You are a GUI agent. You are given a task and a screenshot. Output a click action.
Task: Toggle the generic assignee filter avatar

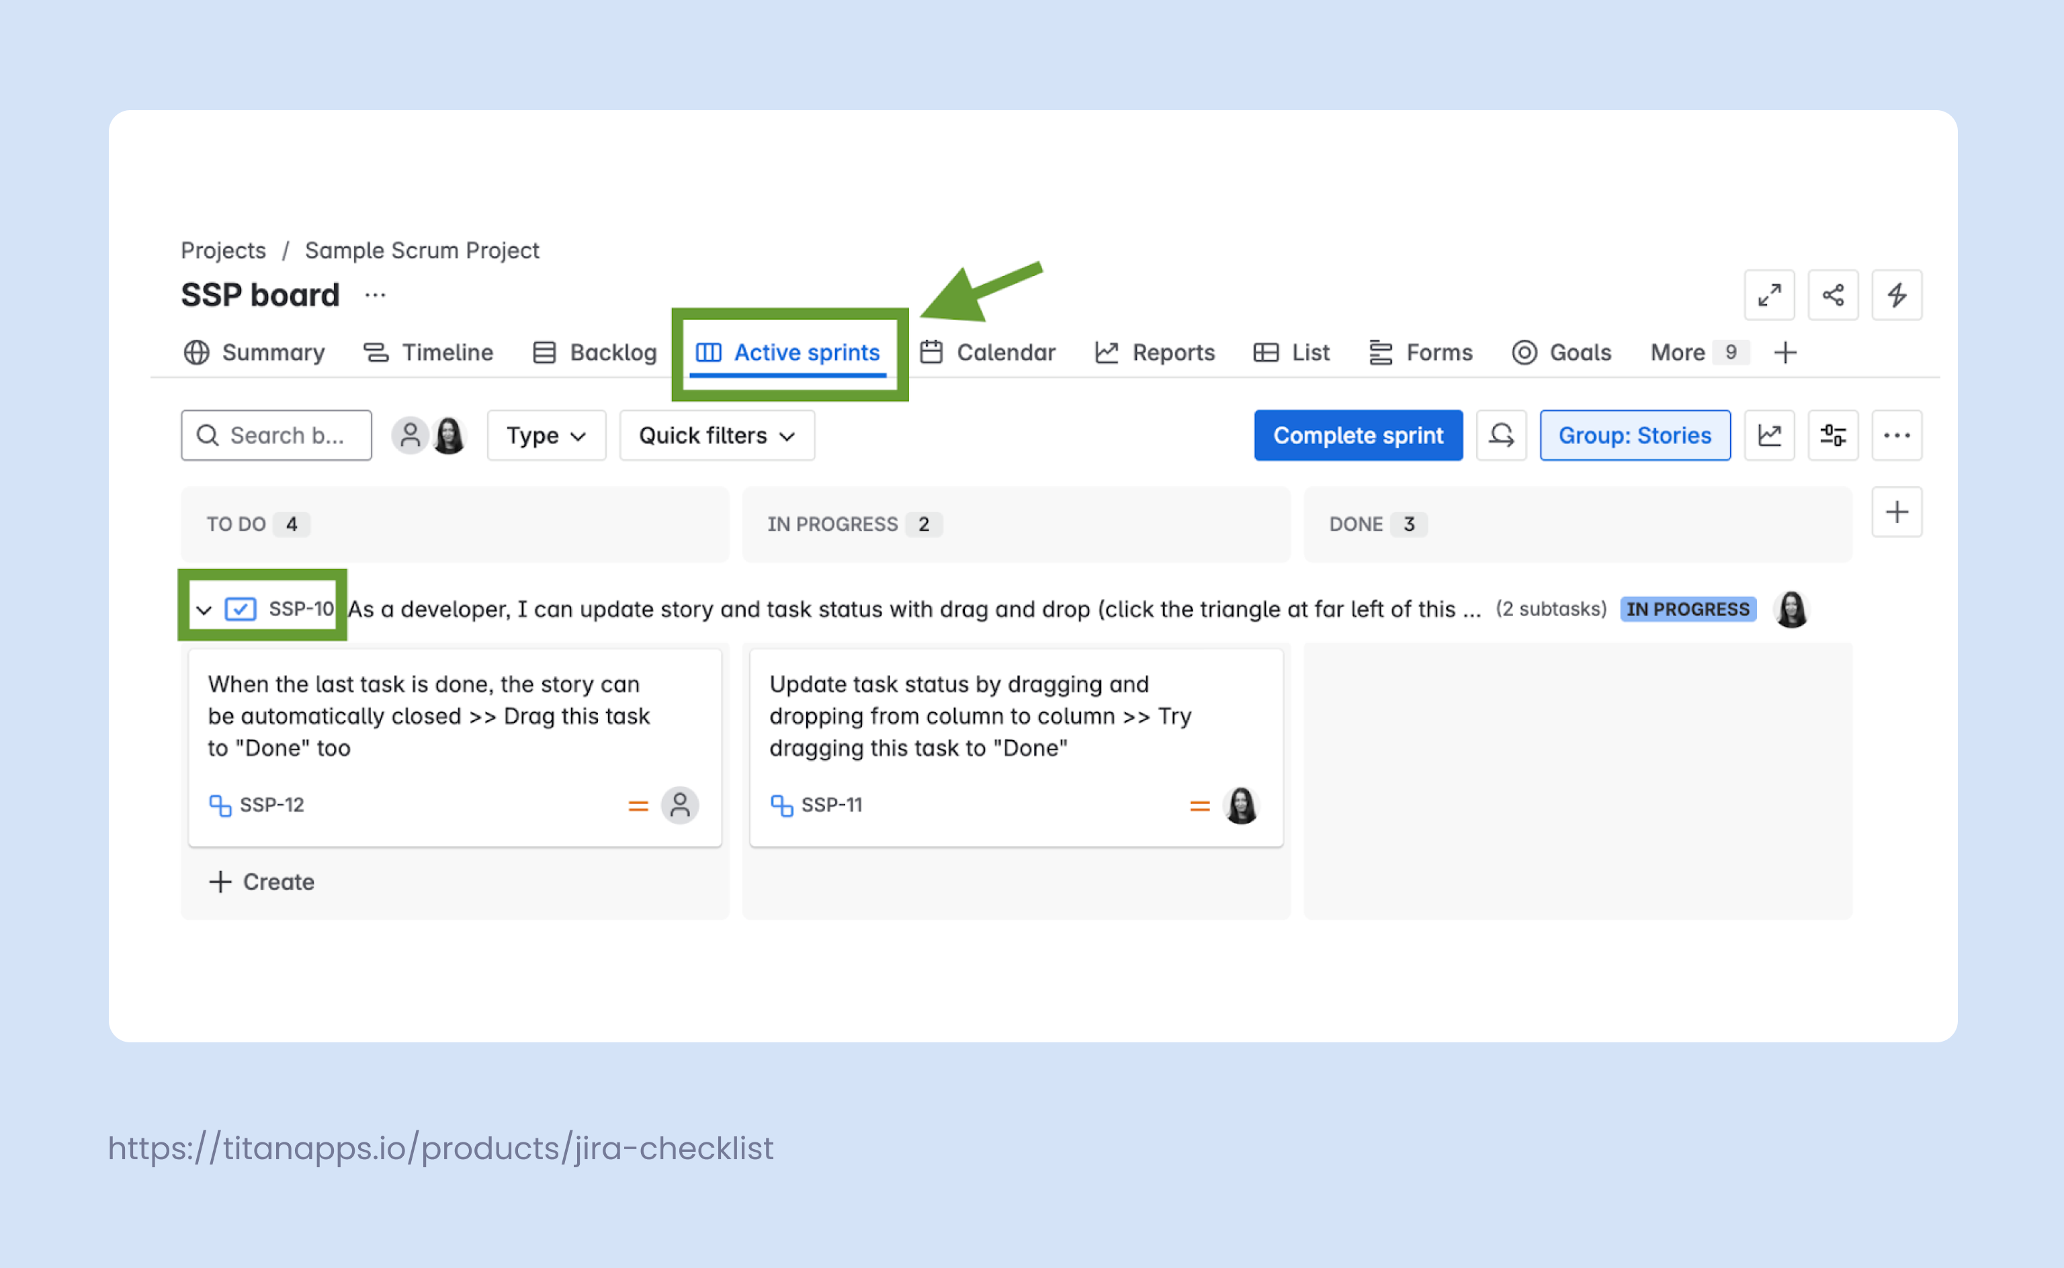click(x=411, y=435)
